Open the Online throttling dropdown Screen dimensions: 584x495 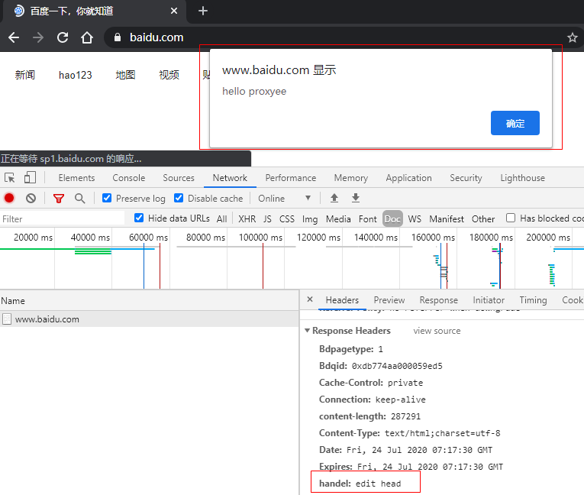pyautogui.click(x=284, y=198)
